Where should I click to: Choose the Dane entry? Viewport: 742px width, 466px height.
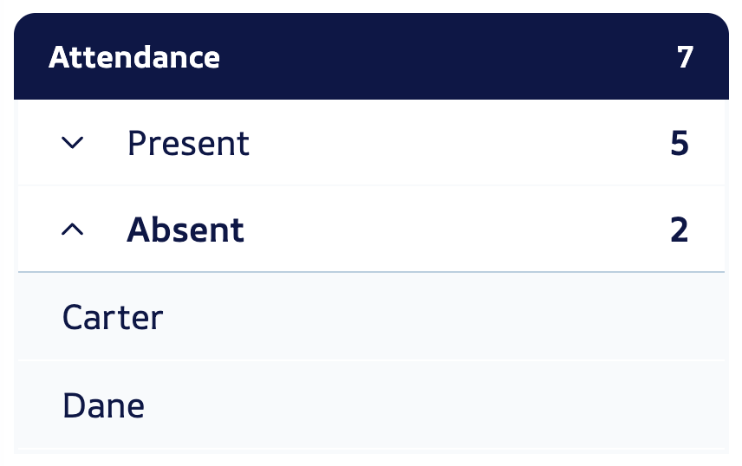(103, 405)
